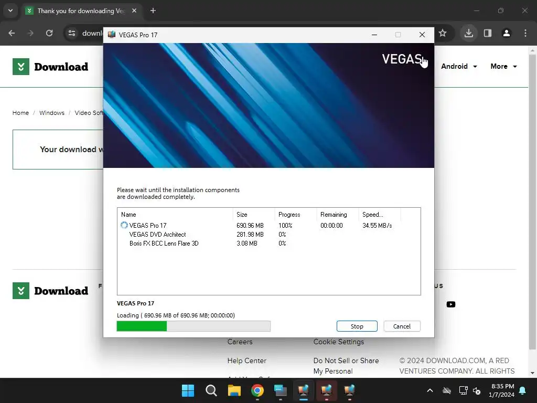Click the Download logo at top of page
537x403 pixels.
(50, 67)
